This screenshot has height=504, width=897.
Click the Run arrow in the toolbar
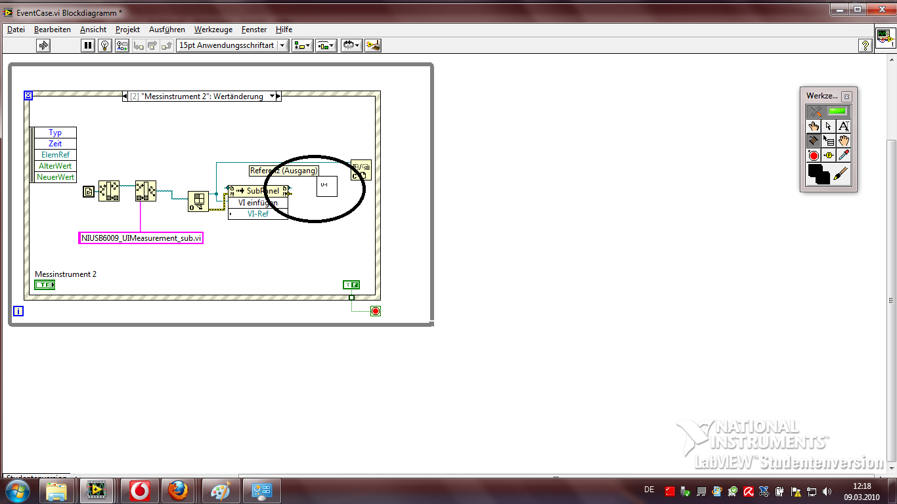tap(43, 45)
